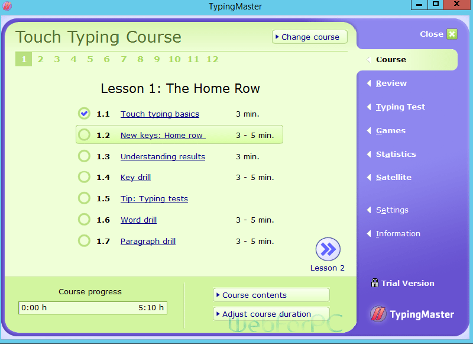
Task: Open Paragraph drill link
Action: pos(148,241)
